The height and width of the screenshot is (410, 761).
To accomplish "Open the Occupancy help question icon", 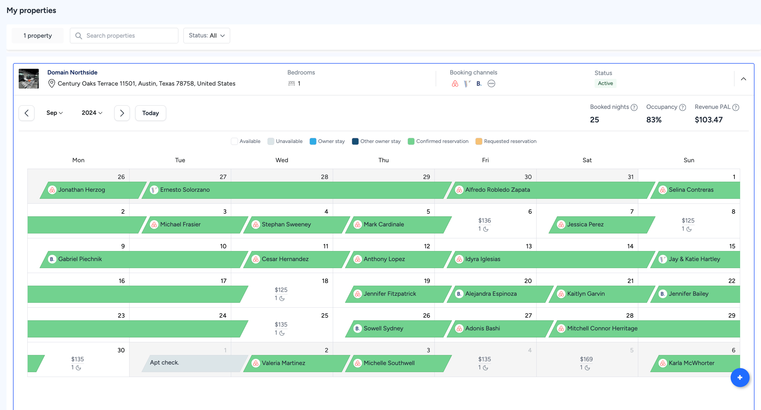I will coord(683,107).
